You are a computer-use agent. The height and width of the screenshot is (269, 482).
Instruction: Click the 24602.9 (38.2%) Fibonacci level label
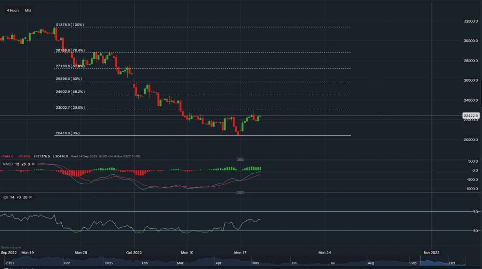click(x=70, y=91)
